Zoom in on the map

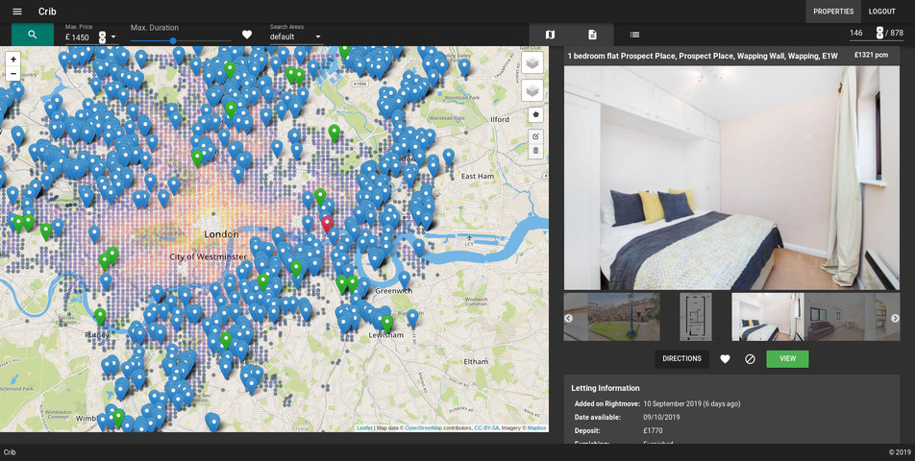13,60
